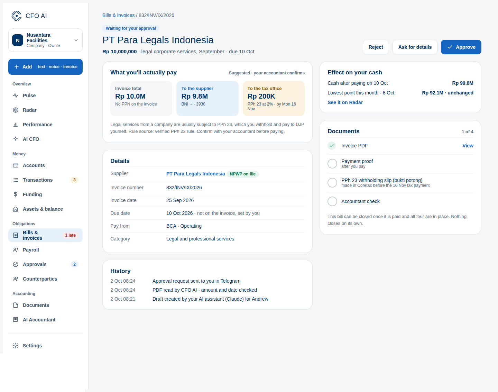
Task: Open the Radar target icon
Action: coord(16,110)
